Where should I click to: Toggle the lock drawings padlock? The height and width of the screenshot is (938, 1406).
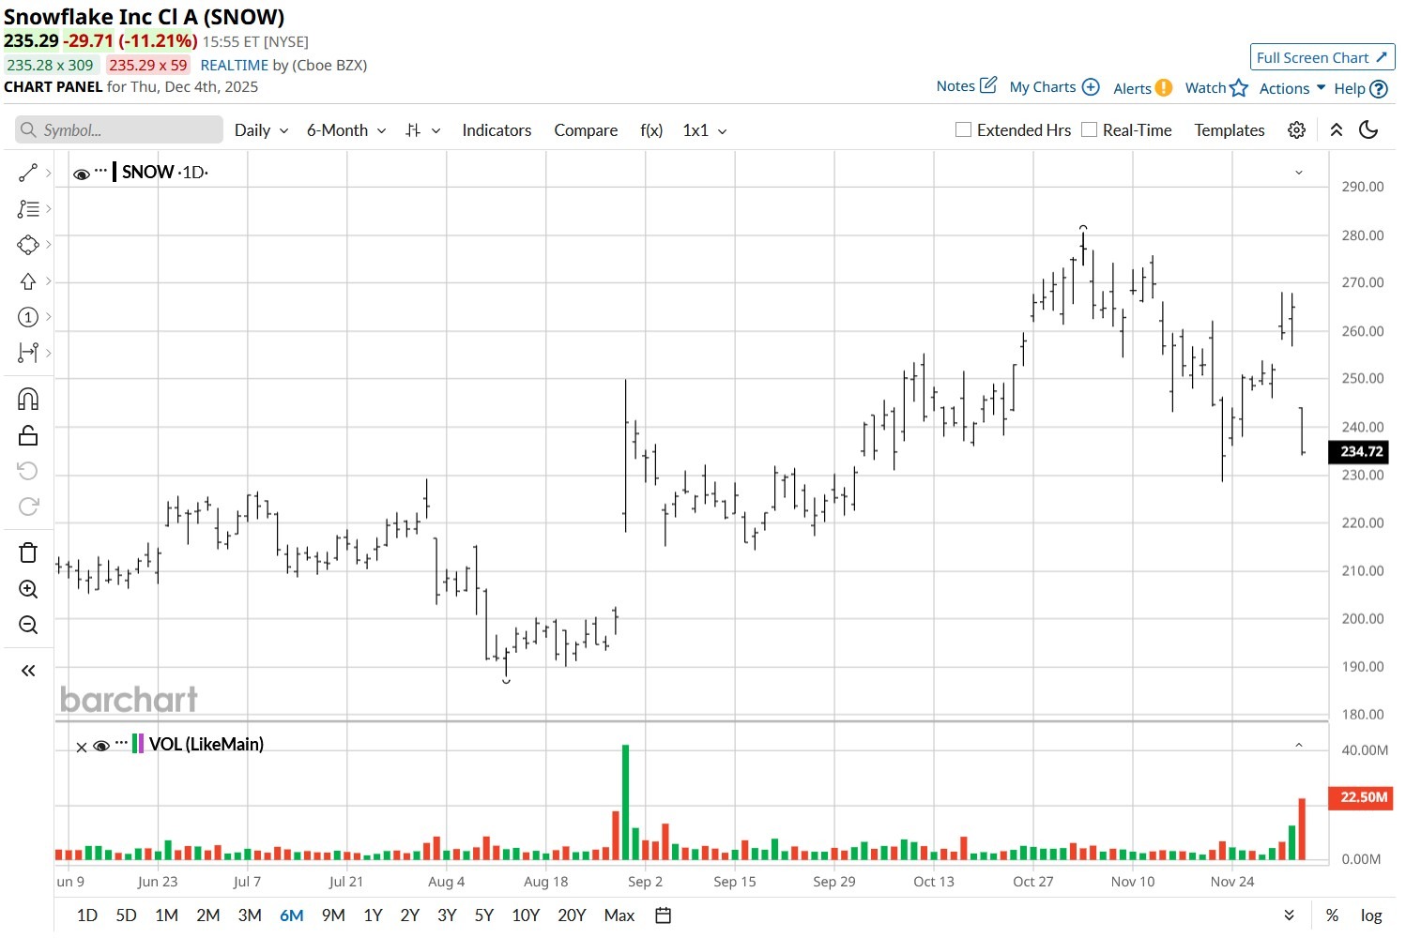(28, 435)
